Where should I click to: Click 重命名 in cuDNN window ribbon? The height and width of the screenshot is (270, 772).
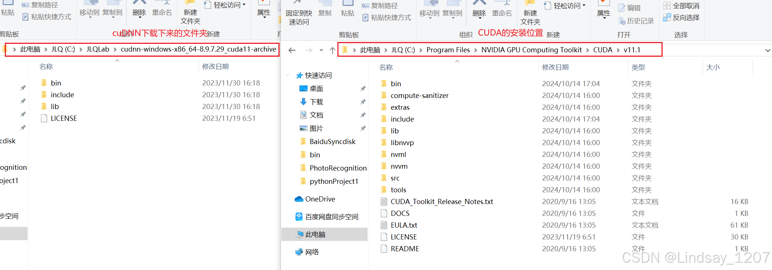click(162, 8)
